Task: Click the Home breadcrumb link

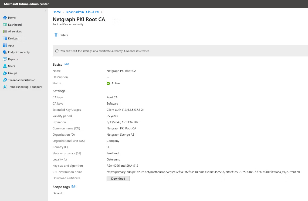Action: click(x=57, y=12)
